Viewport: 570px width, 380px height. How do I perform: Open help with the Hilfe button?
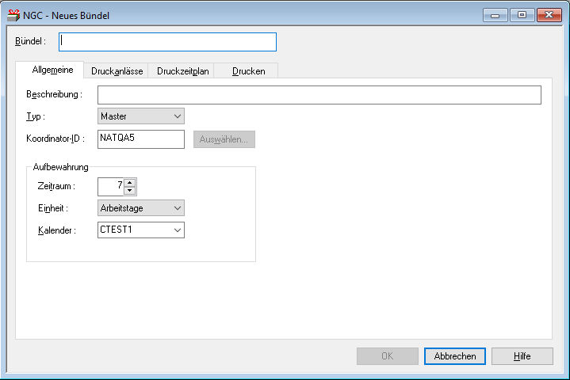point(522,356)
